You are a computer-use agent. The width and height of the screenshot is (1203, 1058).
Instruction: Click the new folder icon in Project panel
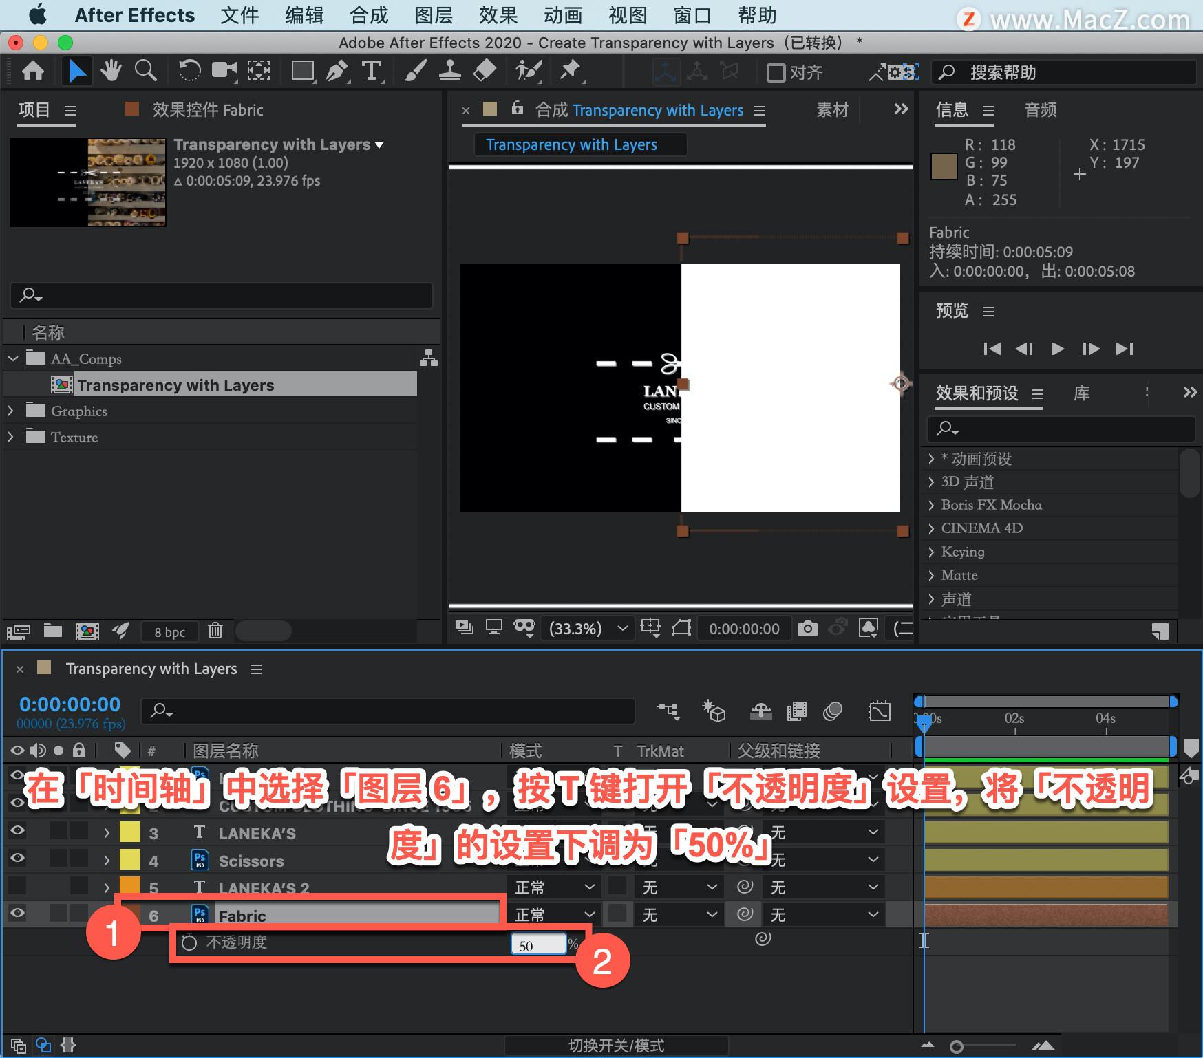pos(53,631)
